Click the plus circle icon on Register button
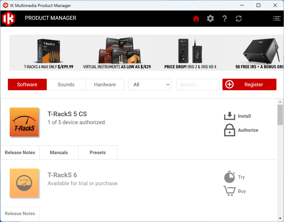 [229, 84]
